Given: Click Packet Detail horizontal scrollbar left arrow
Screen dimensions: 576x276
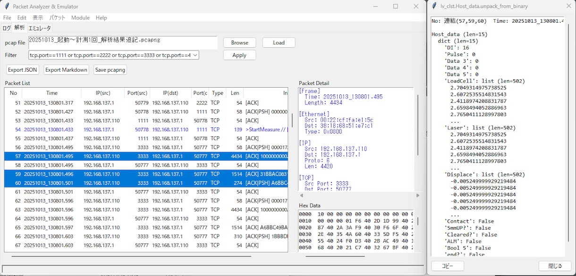Looking at the screenshot, I should (x=301, y=195).
